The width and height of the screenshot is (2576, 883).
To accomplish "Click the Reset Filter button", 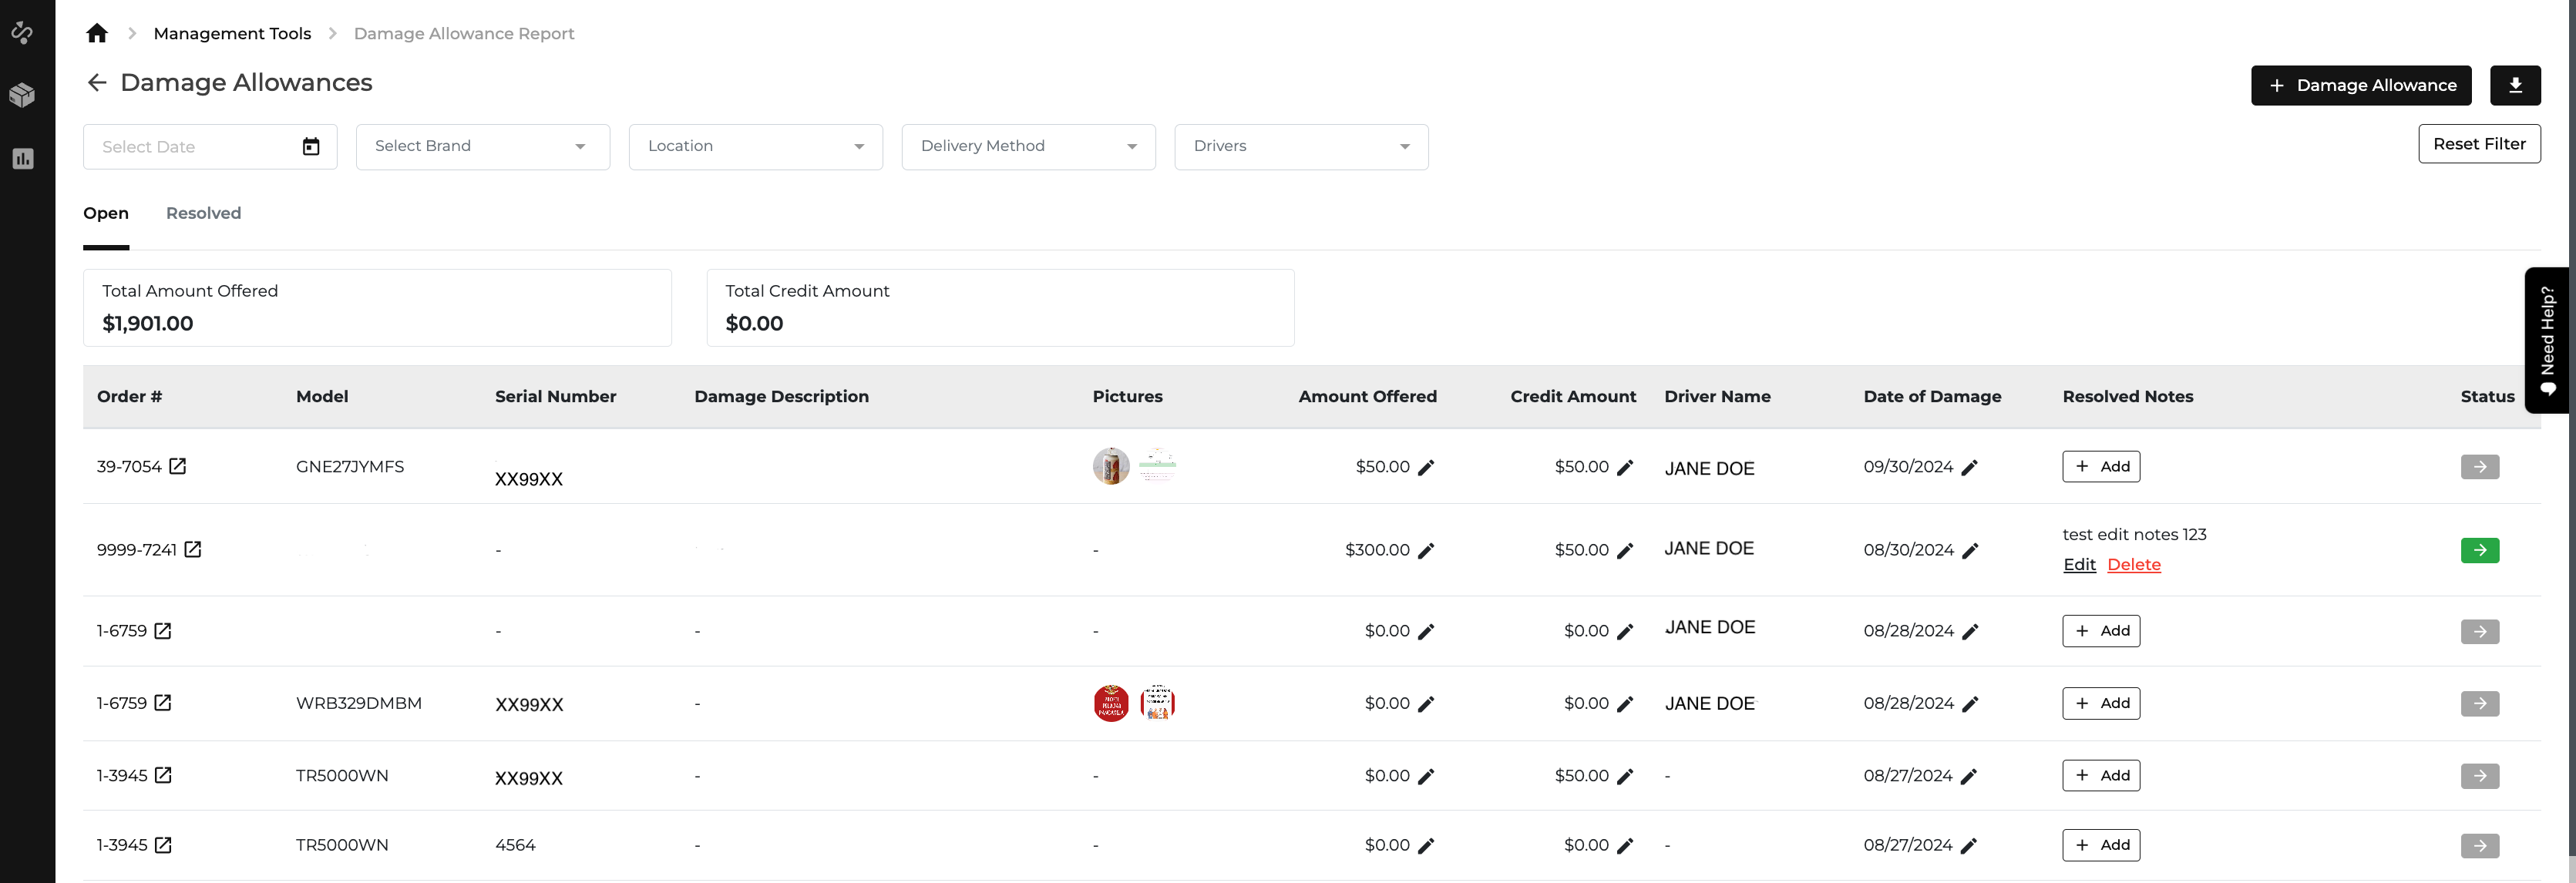I will coord(2478,144).
